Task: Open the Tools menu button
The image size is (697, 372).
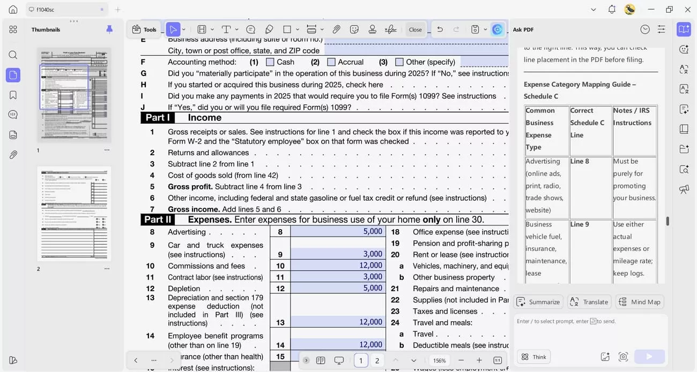Action: pyautogui.click(x=144, y=29)
